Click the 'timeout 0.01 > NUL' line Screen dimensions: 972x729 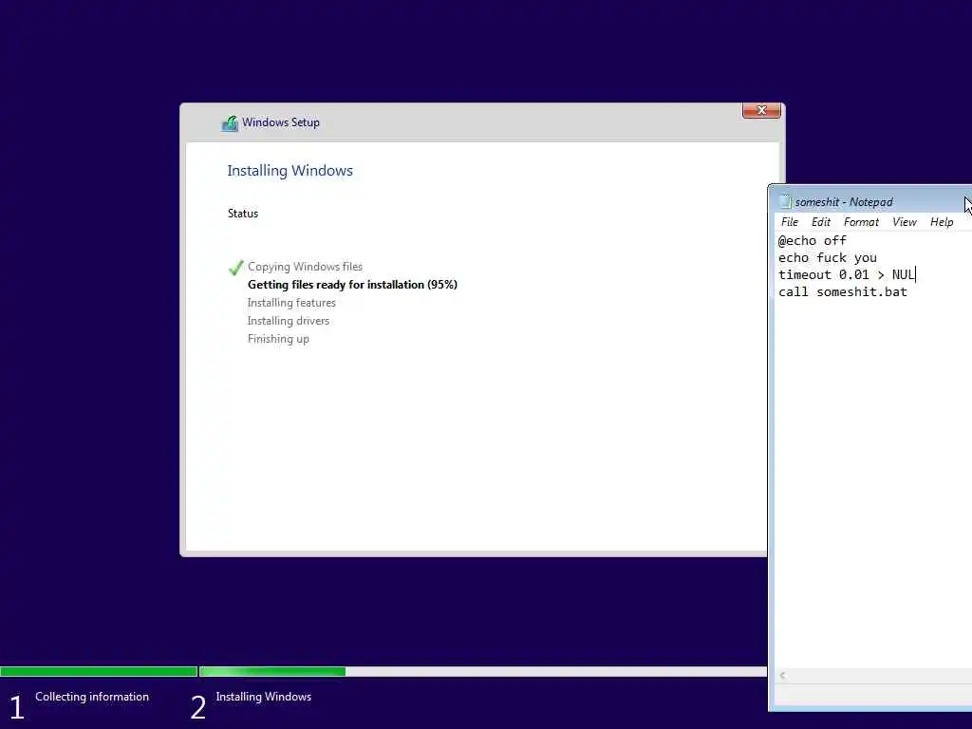click(x=847, y=274)
